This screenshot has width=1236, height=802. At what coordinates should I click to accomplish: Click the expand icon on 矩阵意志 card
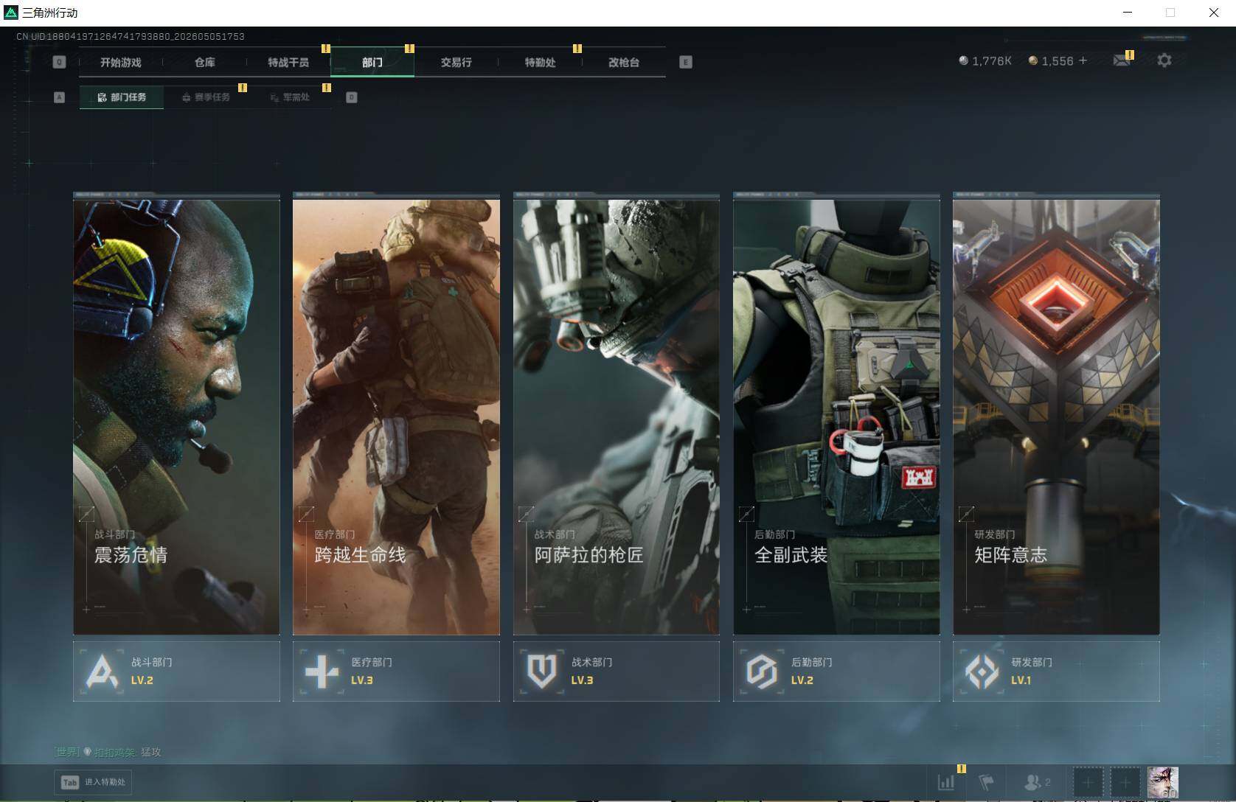966,514
